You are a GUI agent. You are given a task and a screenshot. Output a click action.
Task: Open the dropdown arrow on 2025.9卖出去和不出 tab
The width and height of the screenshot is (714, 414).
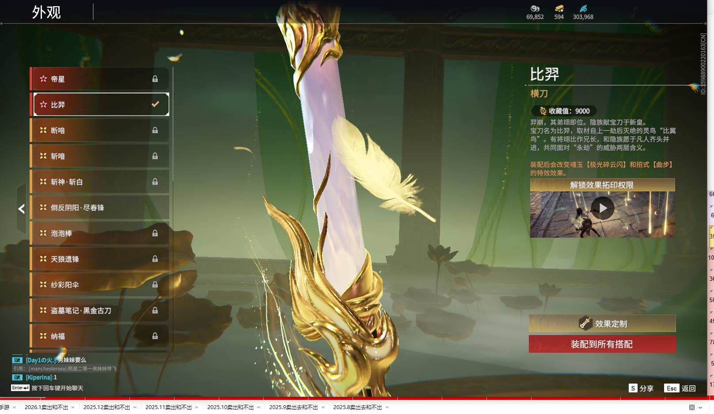pos(323,407)
